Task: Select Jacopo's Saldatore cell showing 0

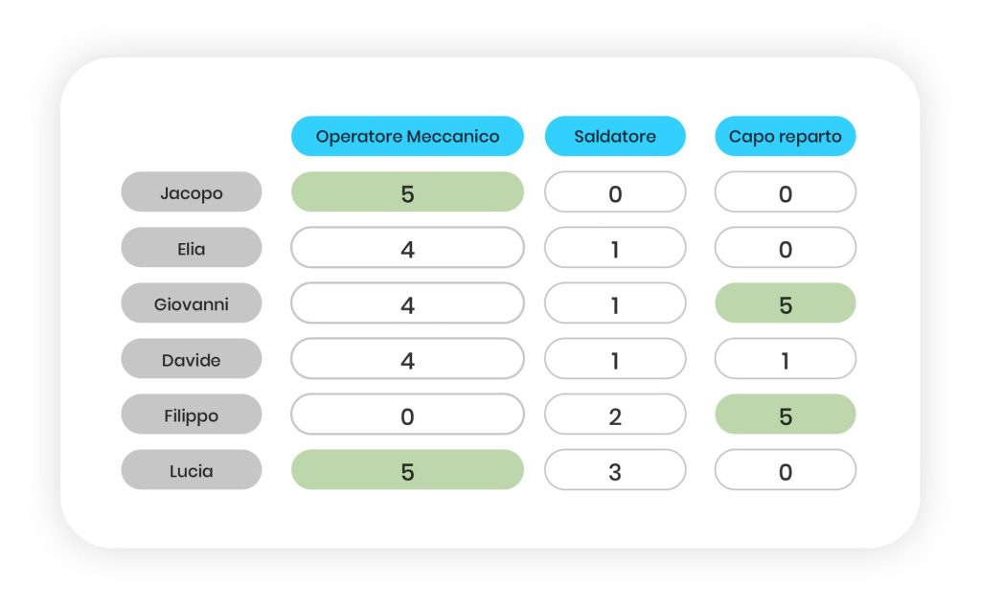Action: pyautogui.click(x=615, y=192)
